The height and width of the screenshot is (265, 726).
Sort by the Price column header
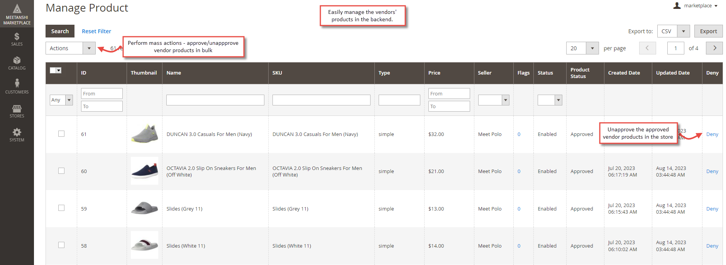(434, 73)
